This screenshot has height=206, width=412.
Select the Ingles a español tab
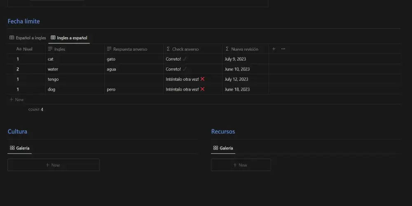click(69, 38)
